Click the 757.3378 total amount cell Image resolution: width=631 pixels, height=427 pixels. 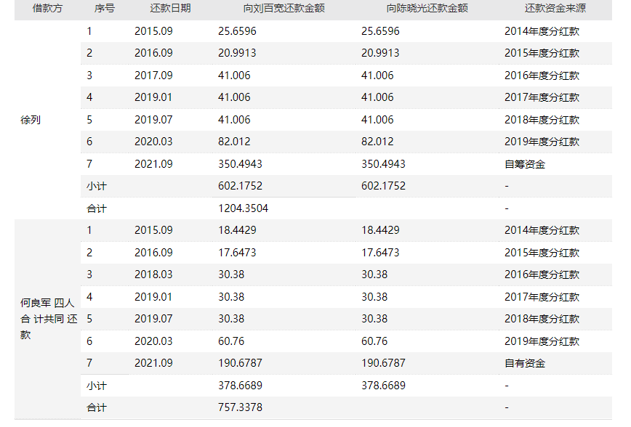coord(240,407)
